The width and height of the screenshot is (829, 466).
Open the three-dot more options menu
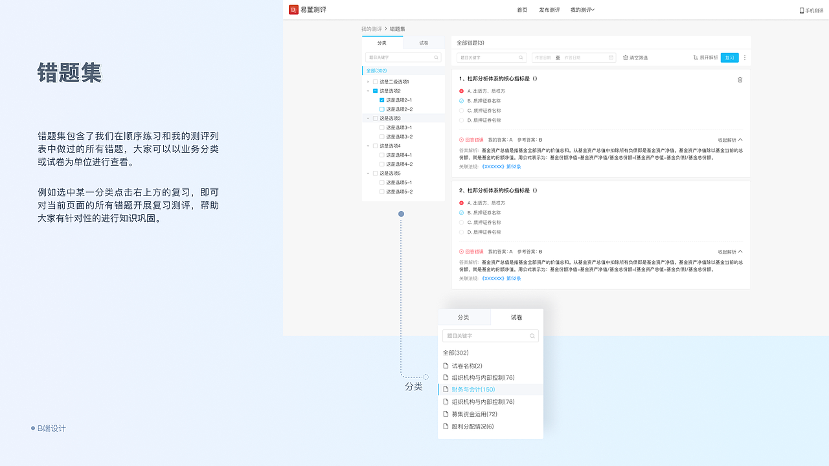pyautogui.click(x=744, y=58)
